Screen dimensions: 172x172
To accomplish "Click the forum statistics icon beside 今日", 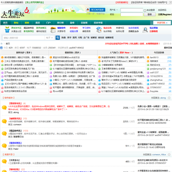I will pyautogui.click(x=1, y=48).
